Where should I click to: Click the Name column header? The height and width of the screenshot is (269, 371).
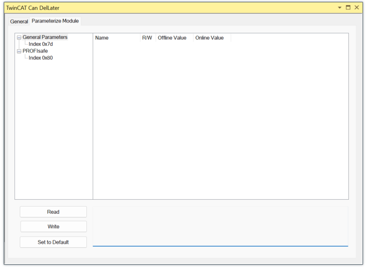[x=116, y=38]
